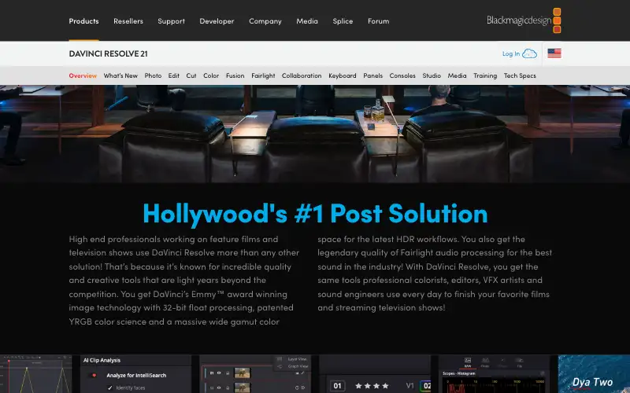The width and height of the screenshot is (630, 393).
Task: Go to the Training tab
Action: (x=485, y=75)
